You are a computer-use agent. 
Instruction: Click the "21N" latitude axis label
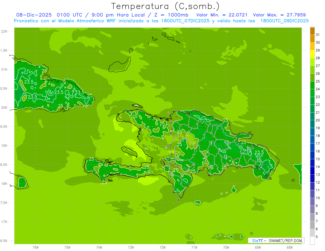(4, 69)
